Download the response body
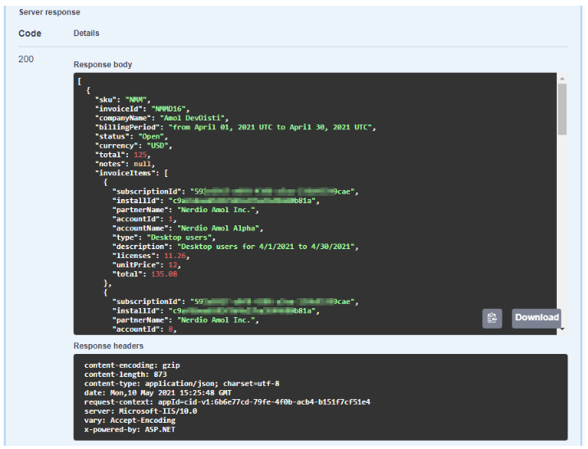This screenshot has width=588, height=449. tap(536, 318)
